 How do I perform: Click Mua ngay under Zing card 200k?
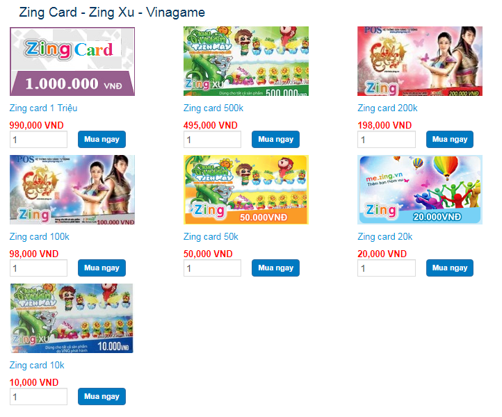[449, 139]
